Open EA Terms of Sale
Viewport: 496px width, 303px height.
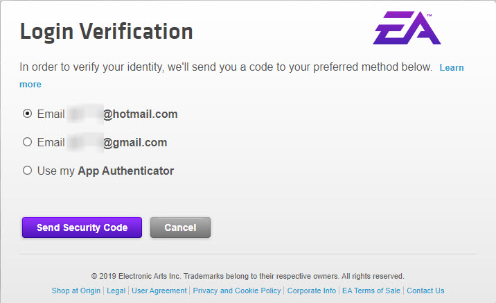coord(371,291)
